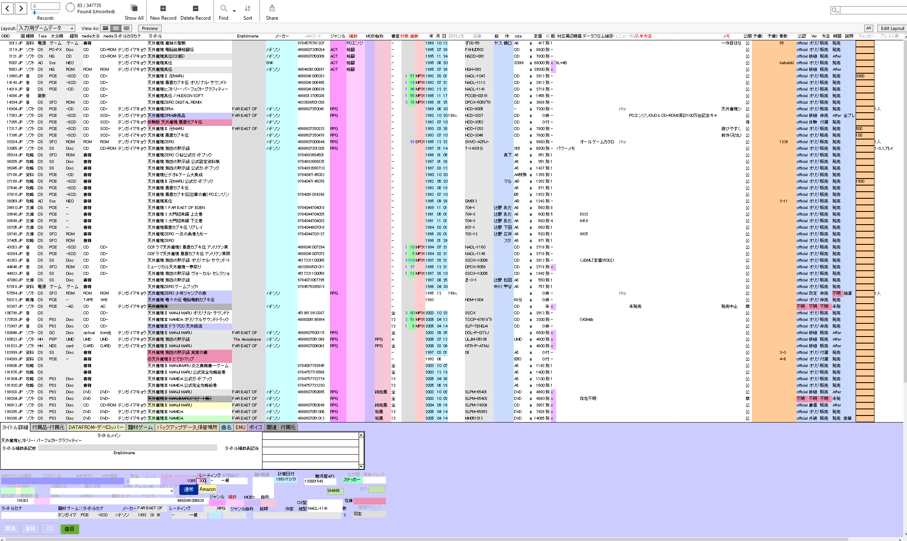Click the Delete Record icon
This screenshot has height=541, width=907.
pyautogui.click(x=195, y=8)
